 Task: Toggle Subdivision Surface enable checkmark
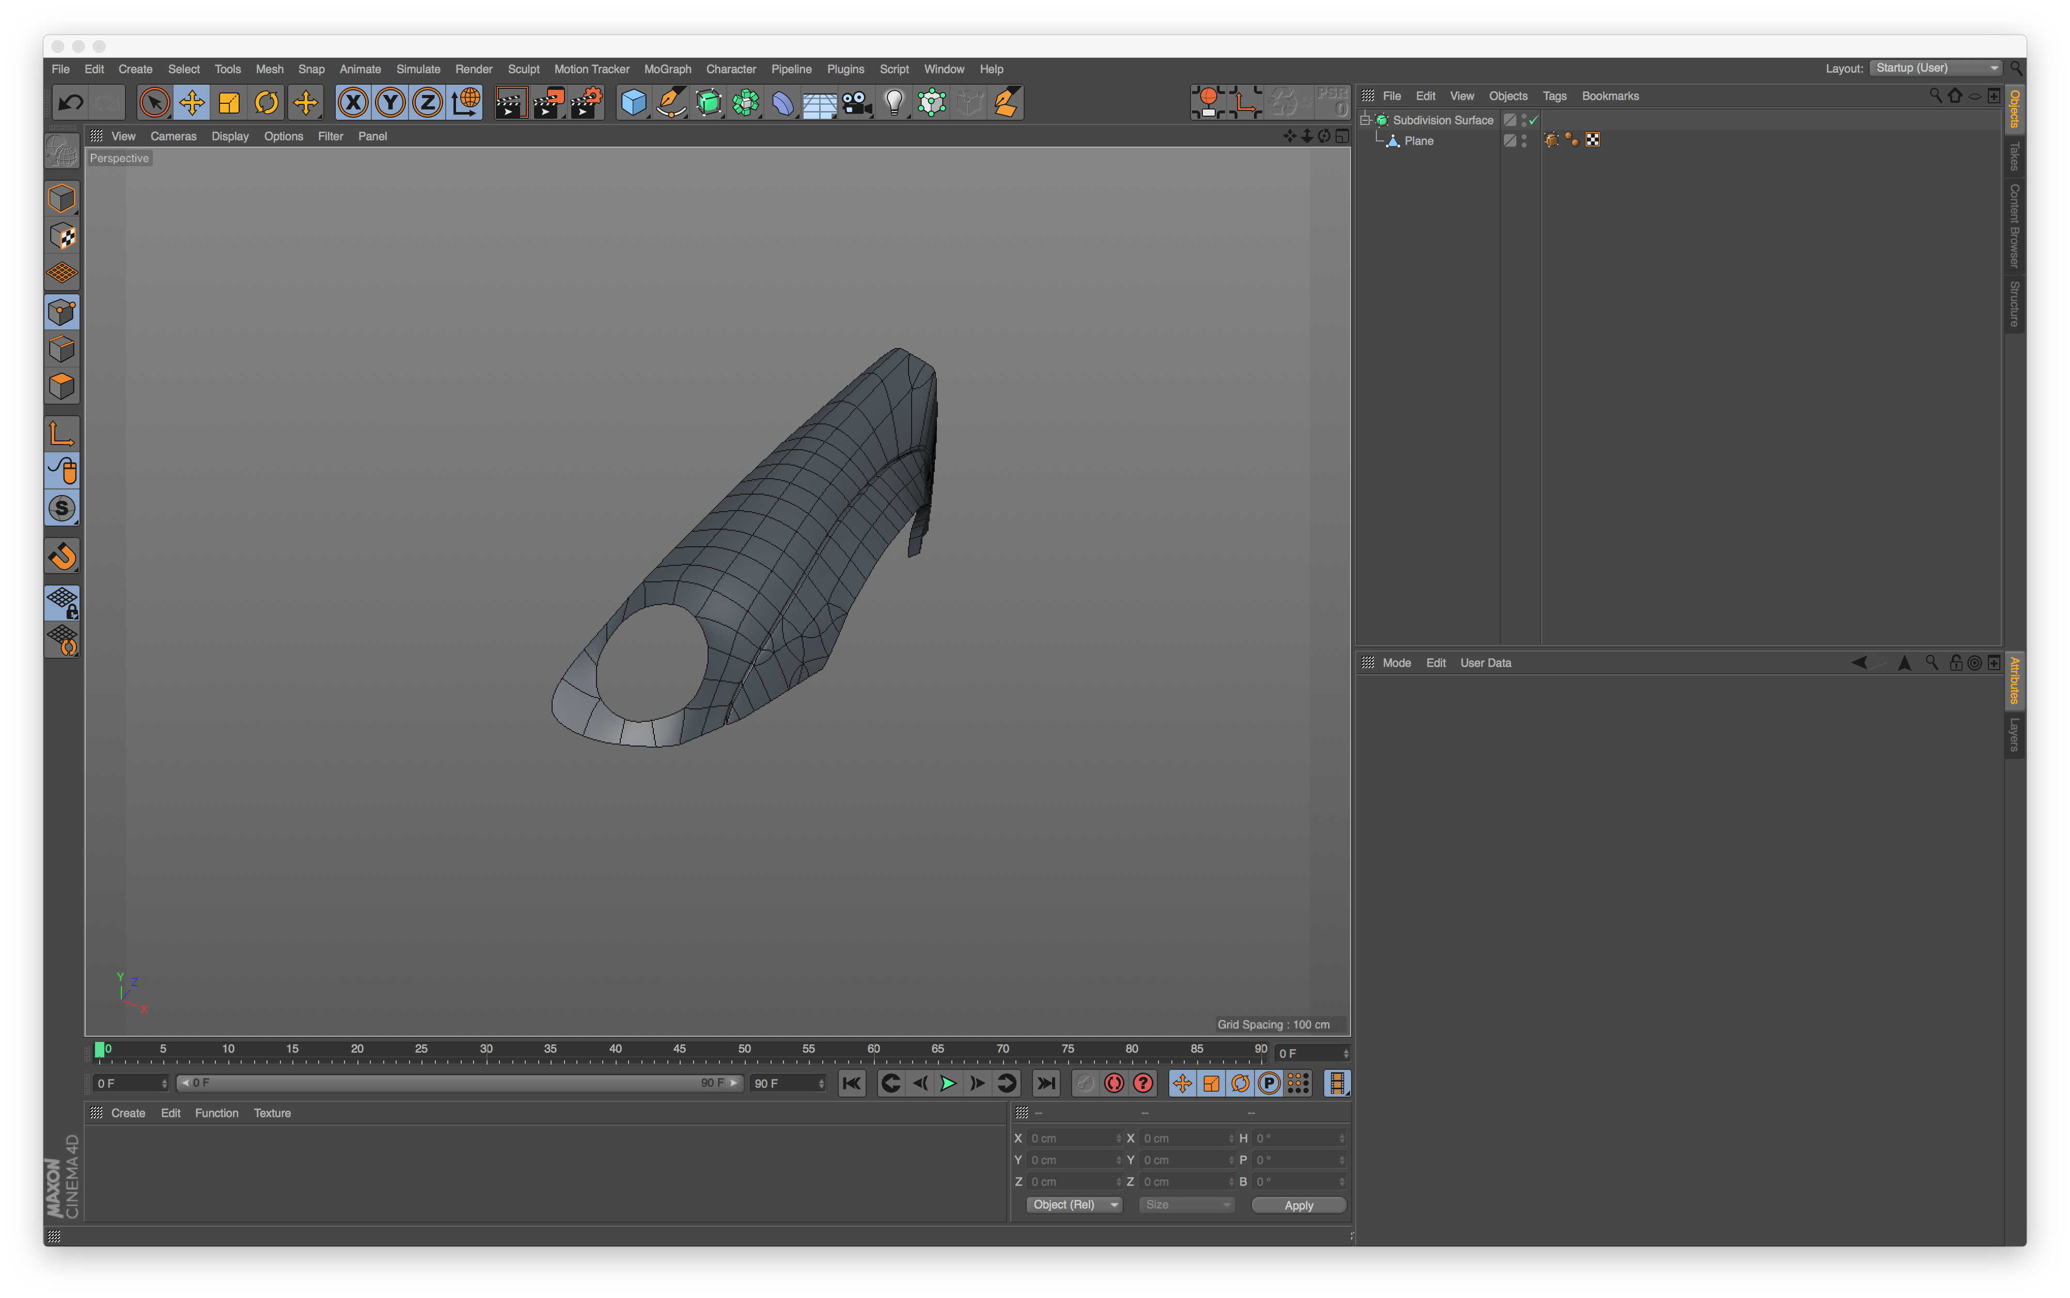(x=1534, y=120)
